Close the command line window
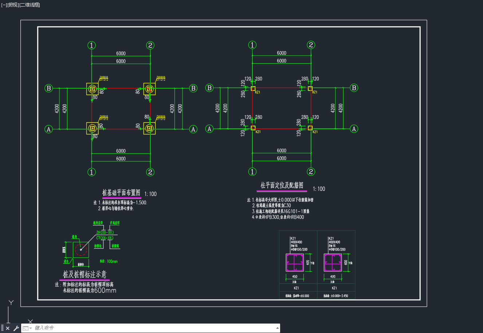 pos(8,328)
